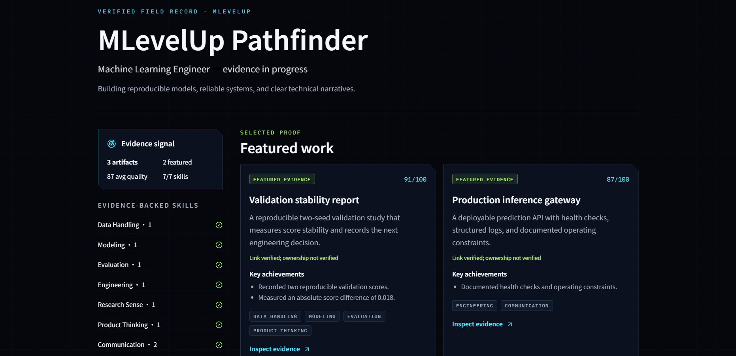Screen dimensions: 736x356
Task: Click the 2 featured stat
Action: click(x=177, y=162)
